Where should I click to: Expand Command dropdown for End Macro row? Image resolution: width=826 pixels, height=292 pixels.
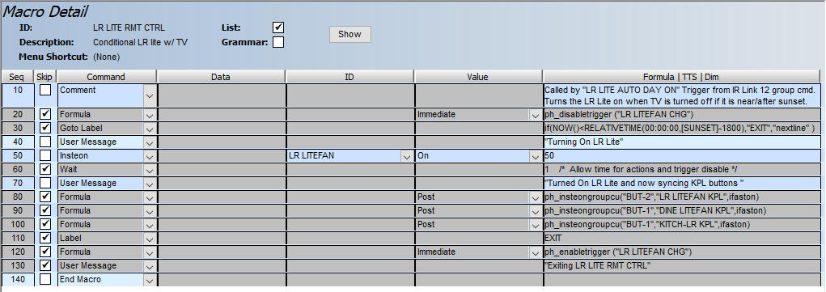point(150,279)
